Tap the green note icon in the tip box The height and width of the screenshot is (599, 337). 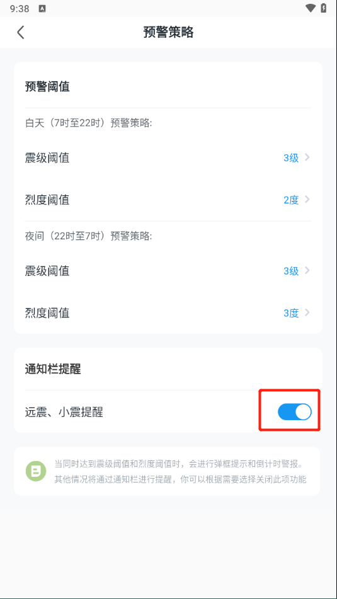click(x=36, y=471)
